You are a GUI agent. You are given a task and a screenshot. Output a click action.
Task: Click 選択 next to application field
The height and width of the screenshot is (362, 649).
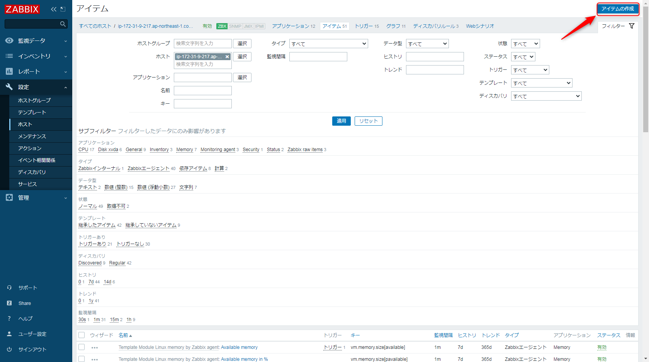(x=242, y=77)
